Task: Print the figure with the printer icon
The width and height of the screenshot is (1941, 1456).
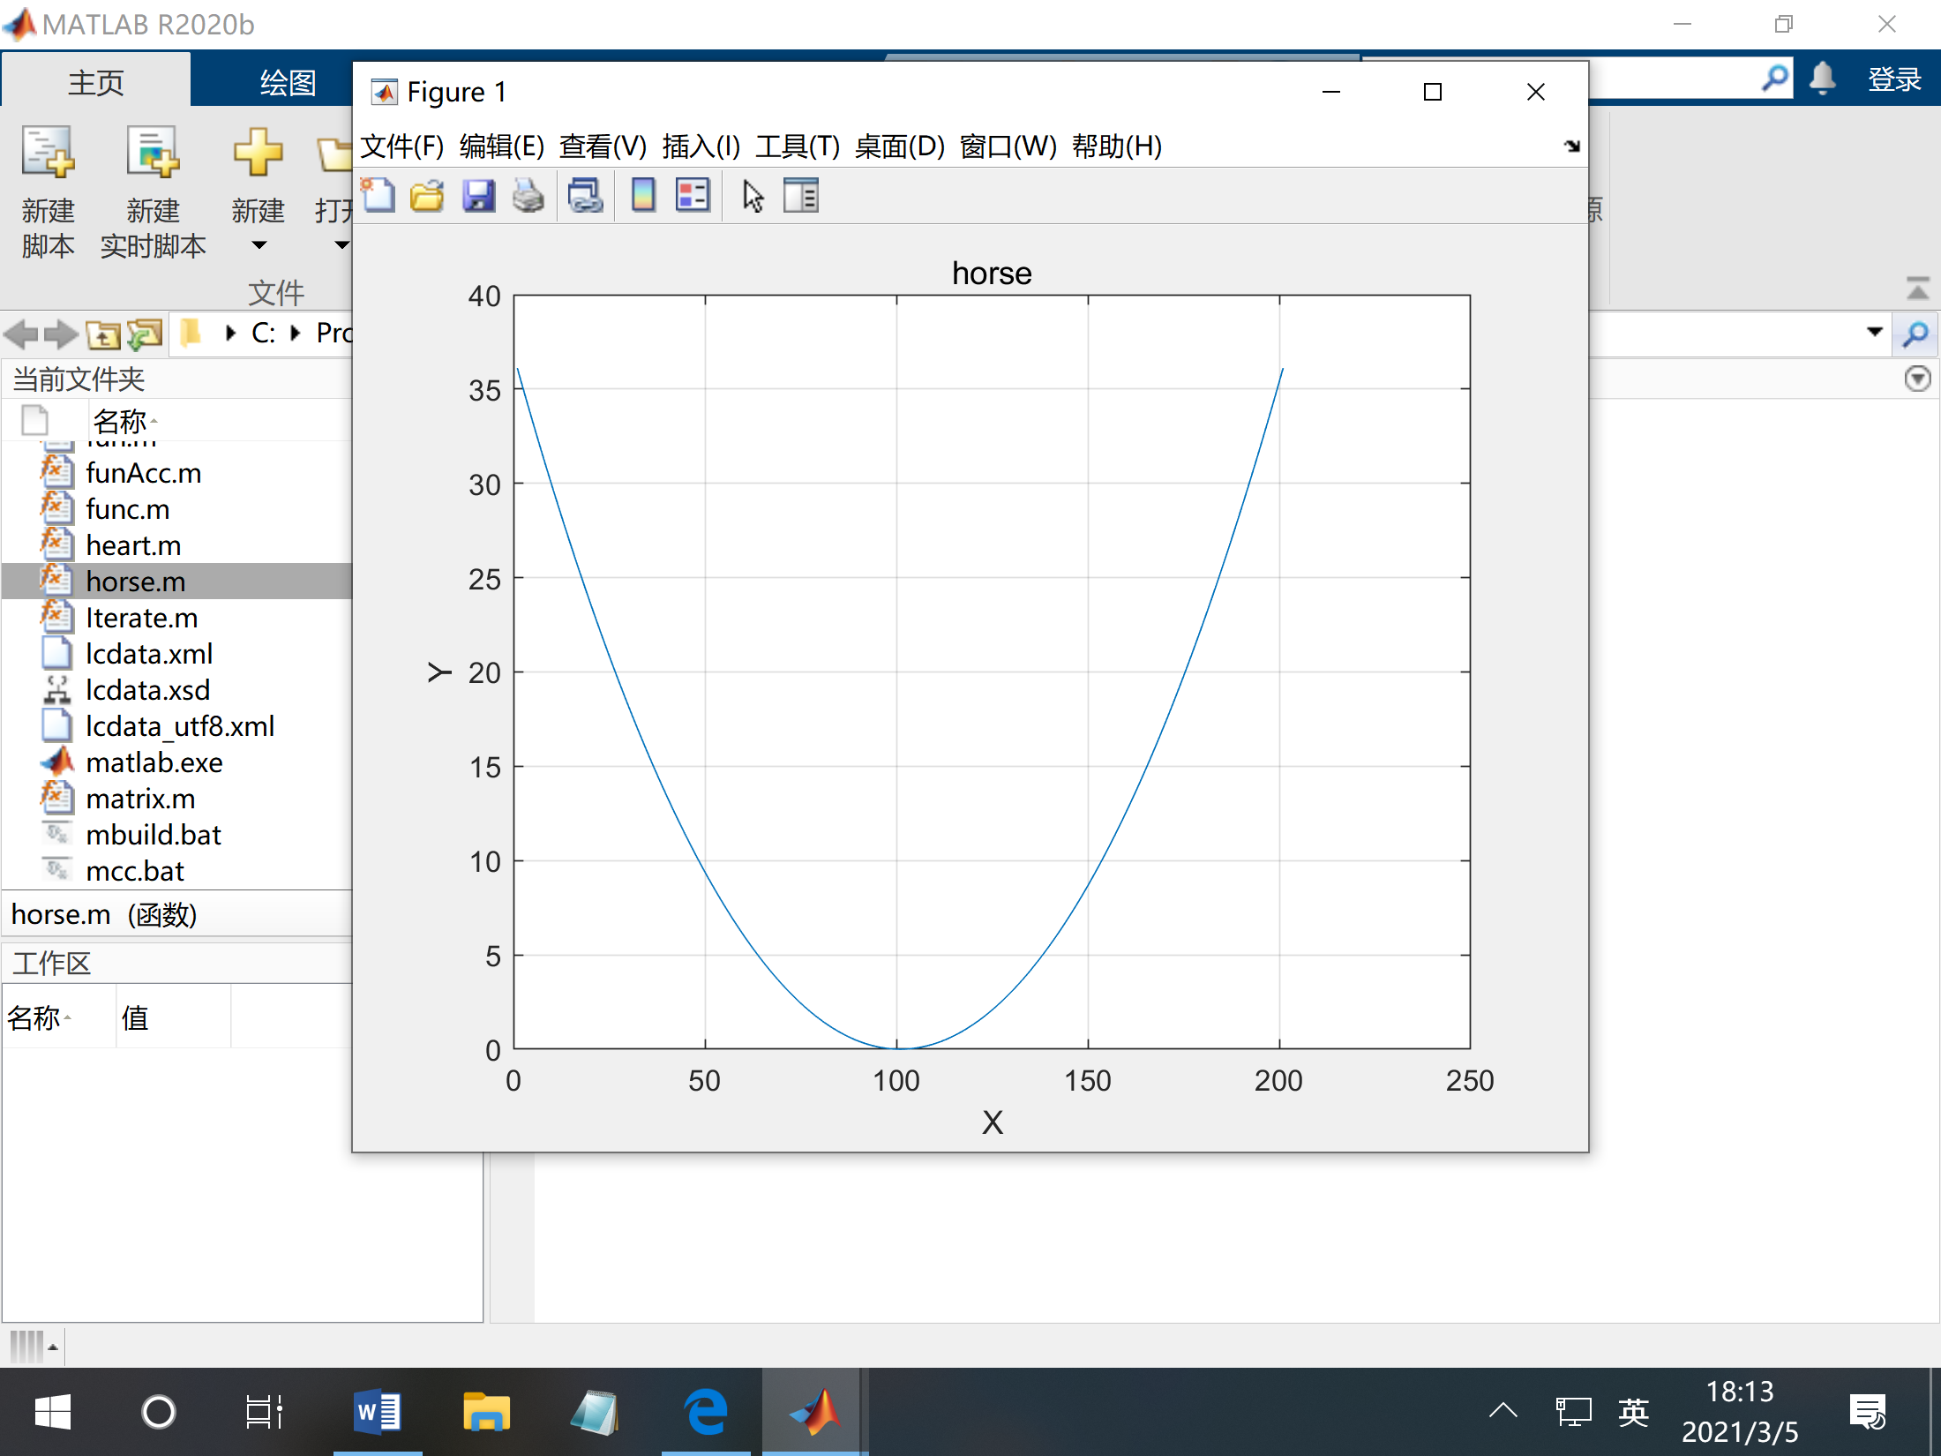Action: point(528,195)
